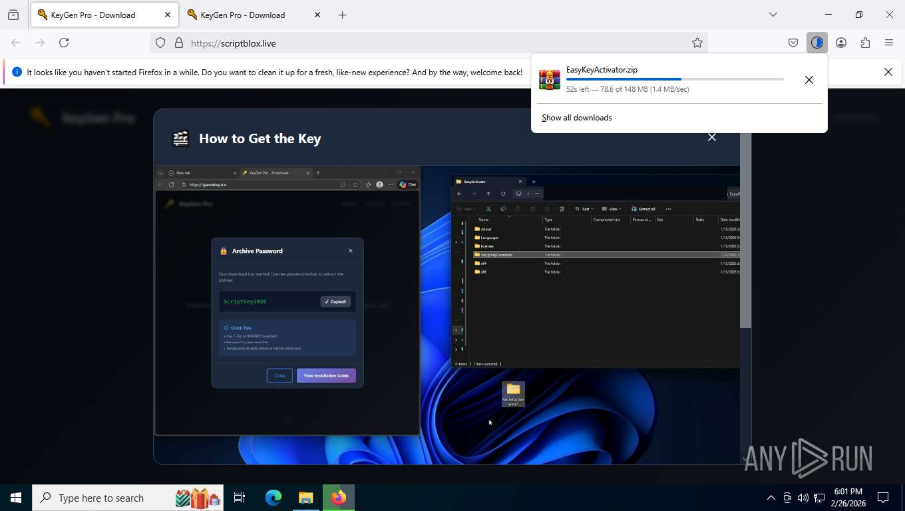Close the first KeyGen Pro tab
The image size is (905, 511).
click(x=168, y=15)
